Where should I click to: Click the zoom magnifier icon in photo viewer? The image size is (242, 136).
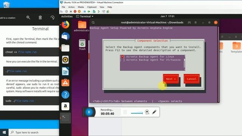click(x=28, y=17)
